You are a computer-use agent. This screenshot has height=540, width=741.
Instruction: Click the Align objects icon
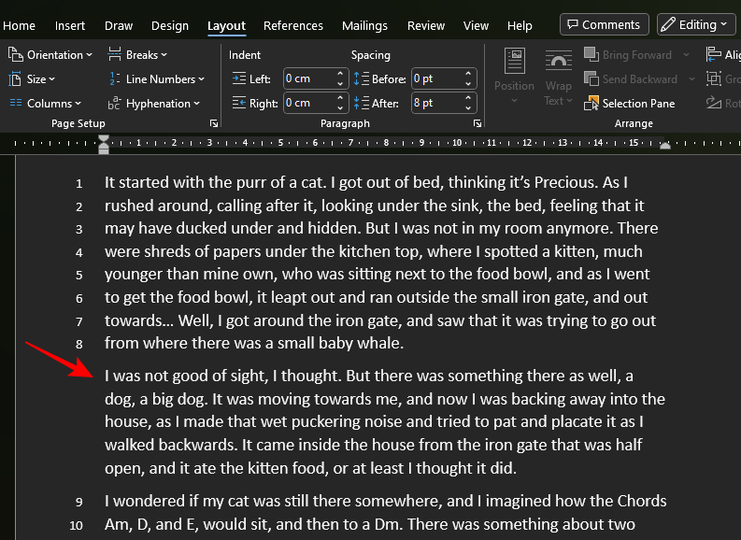pyautogui.click(x=714, y=54)
